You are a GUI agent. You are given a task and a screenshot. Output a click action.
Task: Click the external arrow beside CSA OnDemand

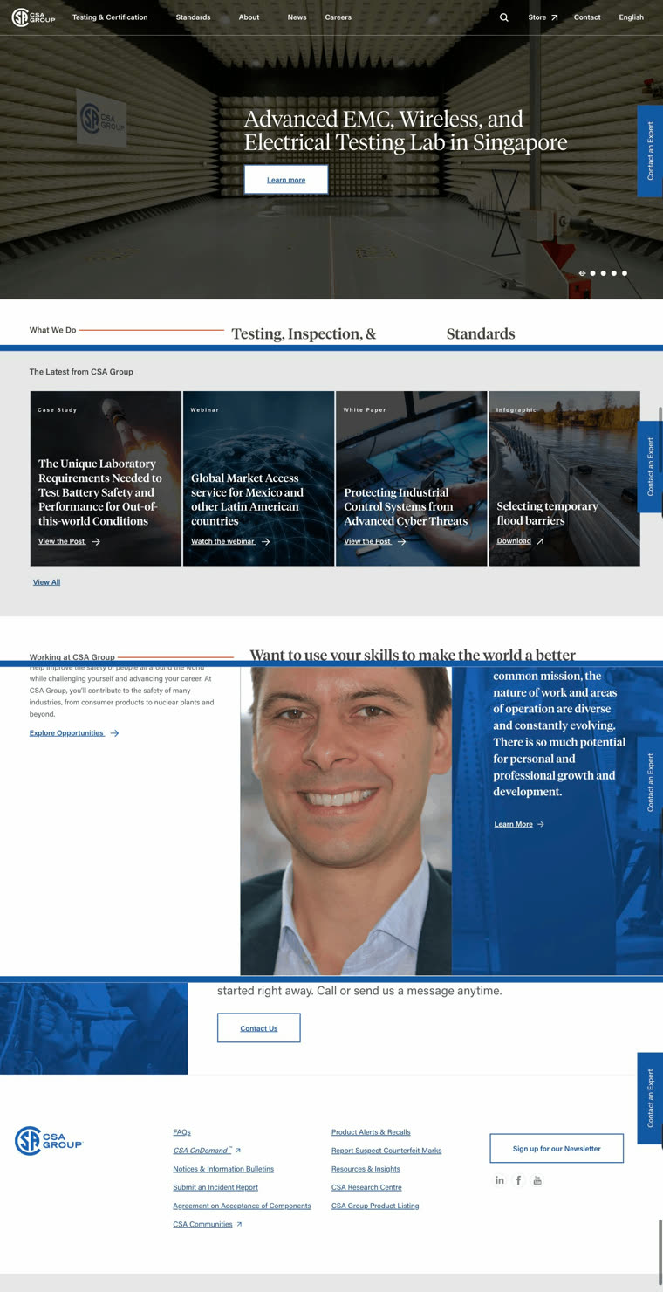238,1151
